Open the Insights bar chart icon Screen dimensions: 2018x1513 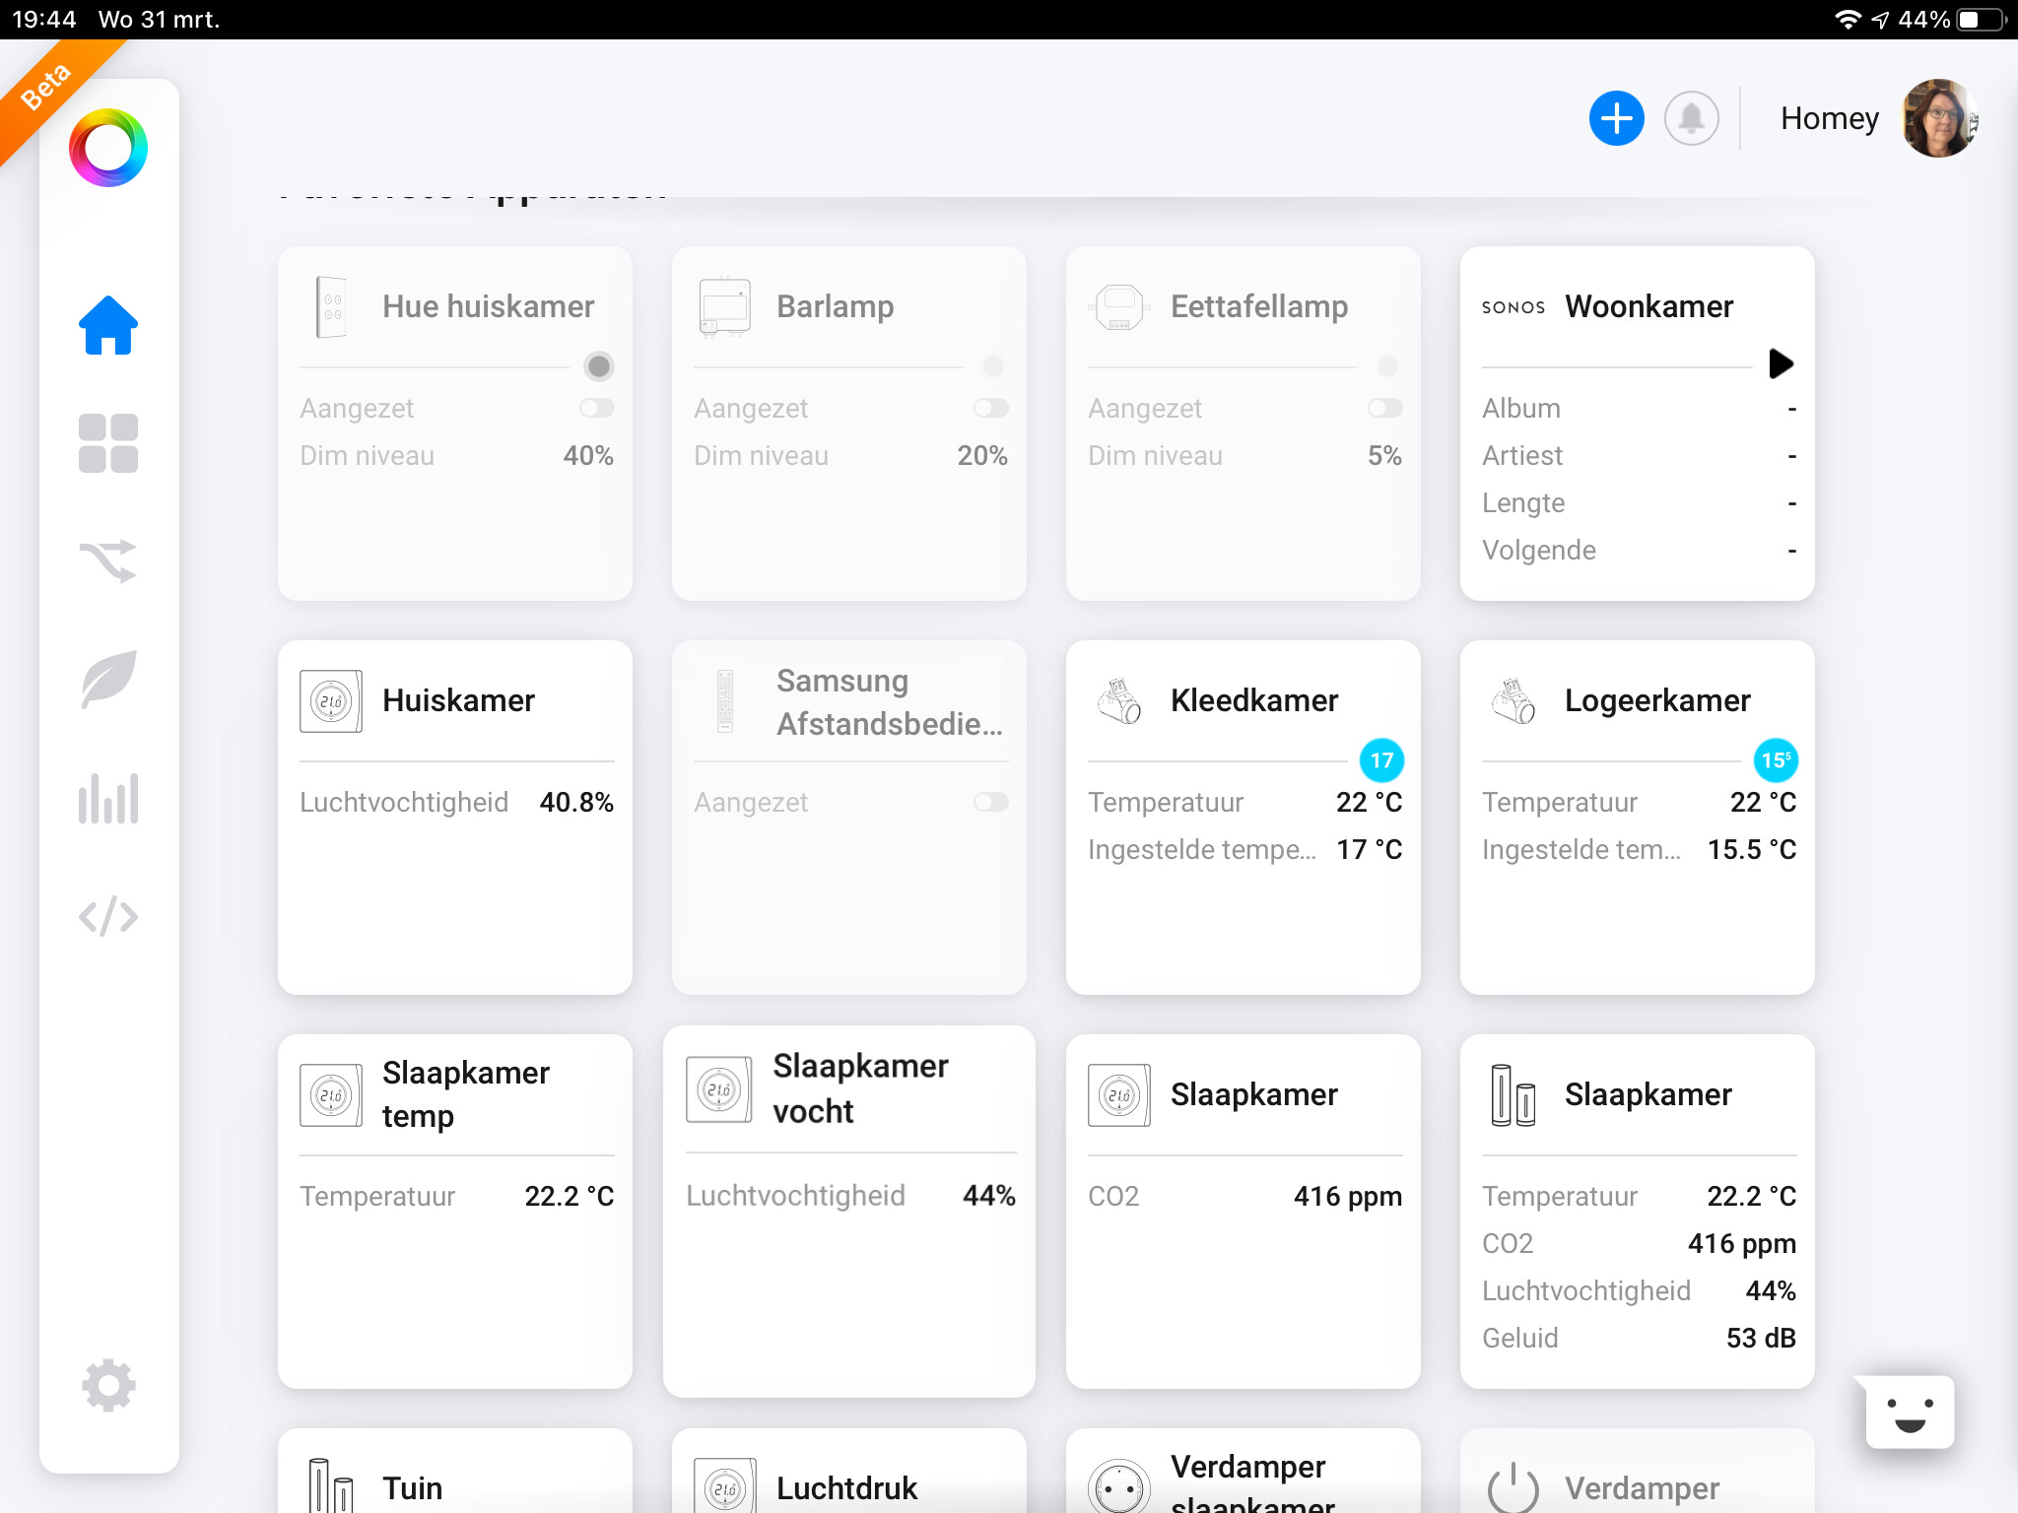(x=108, y=798)
